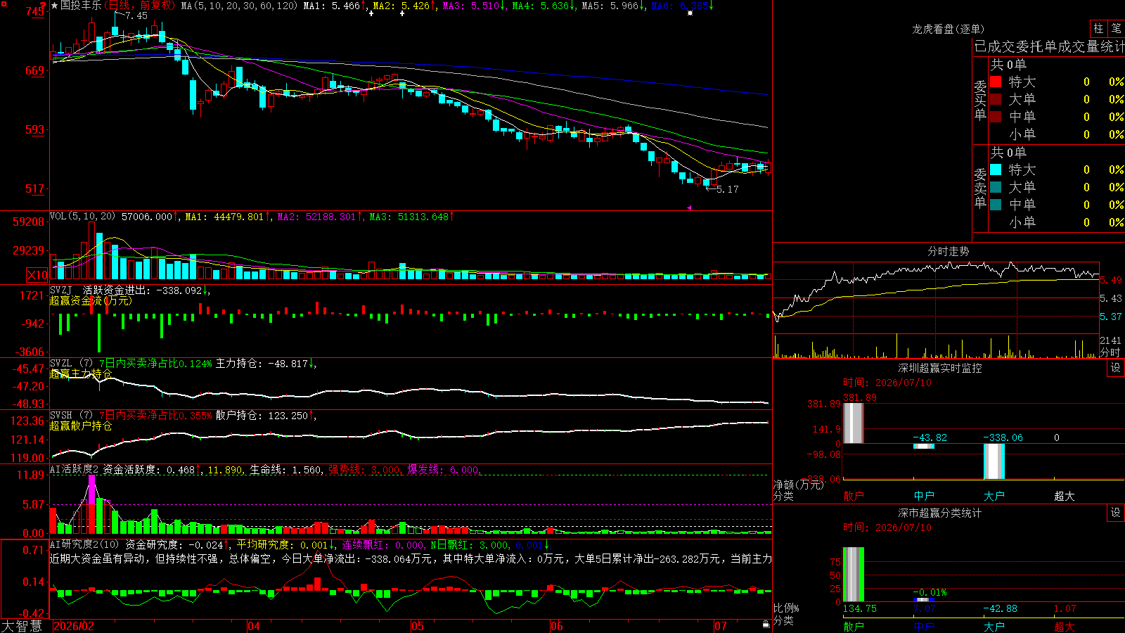Image resolution: width=1125 pixels, height=633 pixels.
Task: Click the white star marker in MA header
Action: point(690,13)
